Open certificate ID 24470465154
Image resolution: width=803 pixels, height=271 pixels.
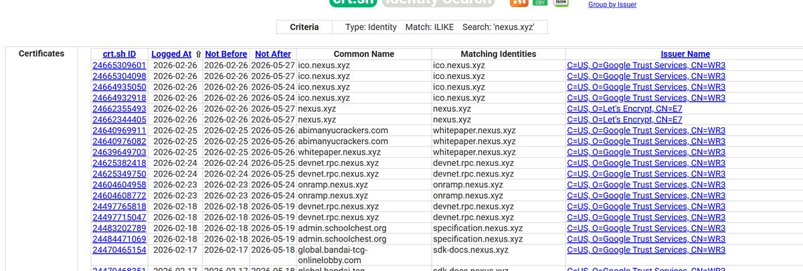tap(119, 250)
